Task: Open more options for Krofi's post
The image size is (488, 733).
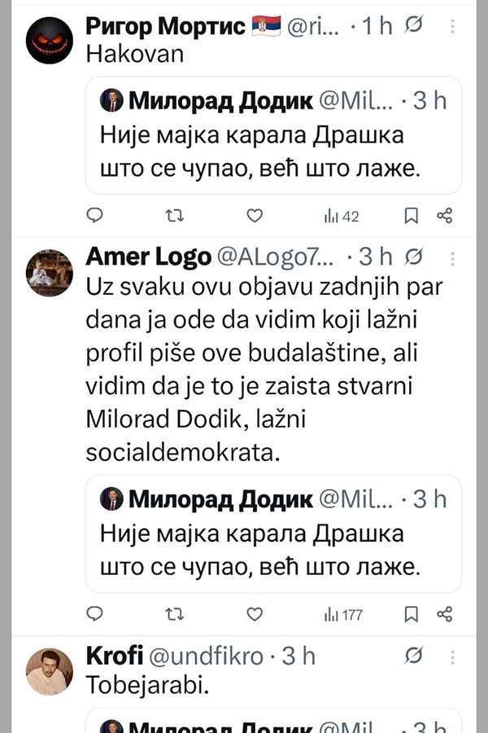Action: [x=453, y=656]
